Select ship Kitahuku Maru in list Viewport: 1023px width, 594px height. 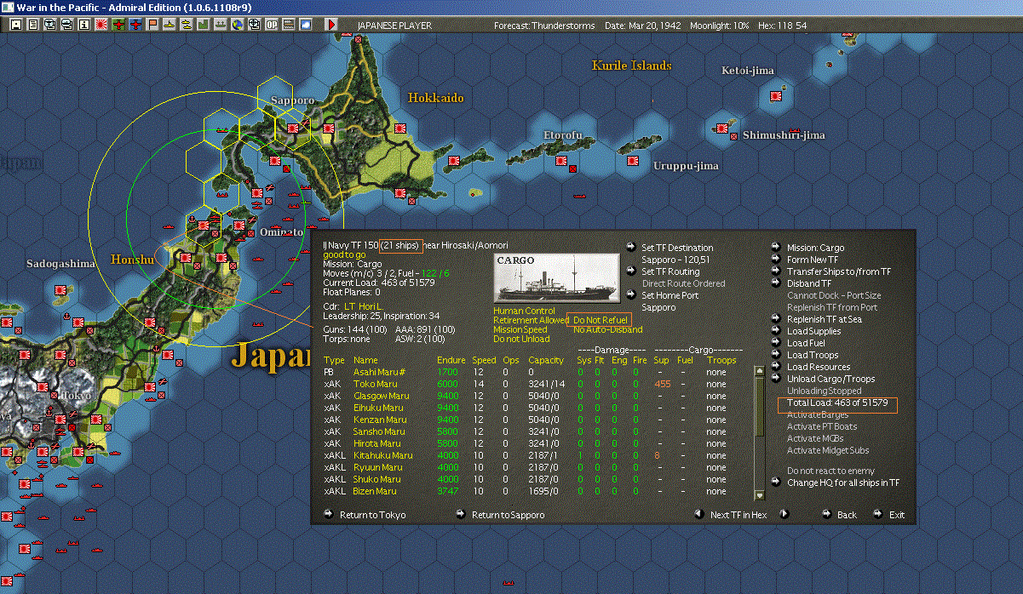pos(383,455)
